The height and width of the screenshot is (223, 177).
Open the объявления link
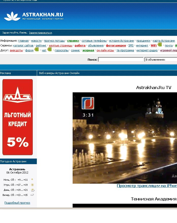pyautogui.click(x=96, y=45)
